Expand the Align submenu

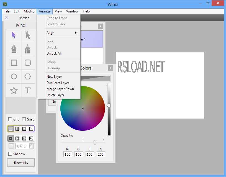point(62,33)
